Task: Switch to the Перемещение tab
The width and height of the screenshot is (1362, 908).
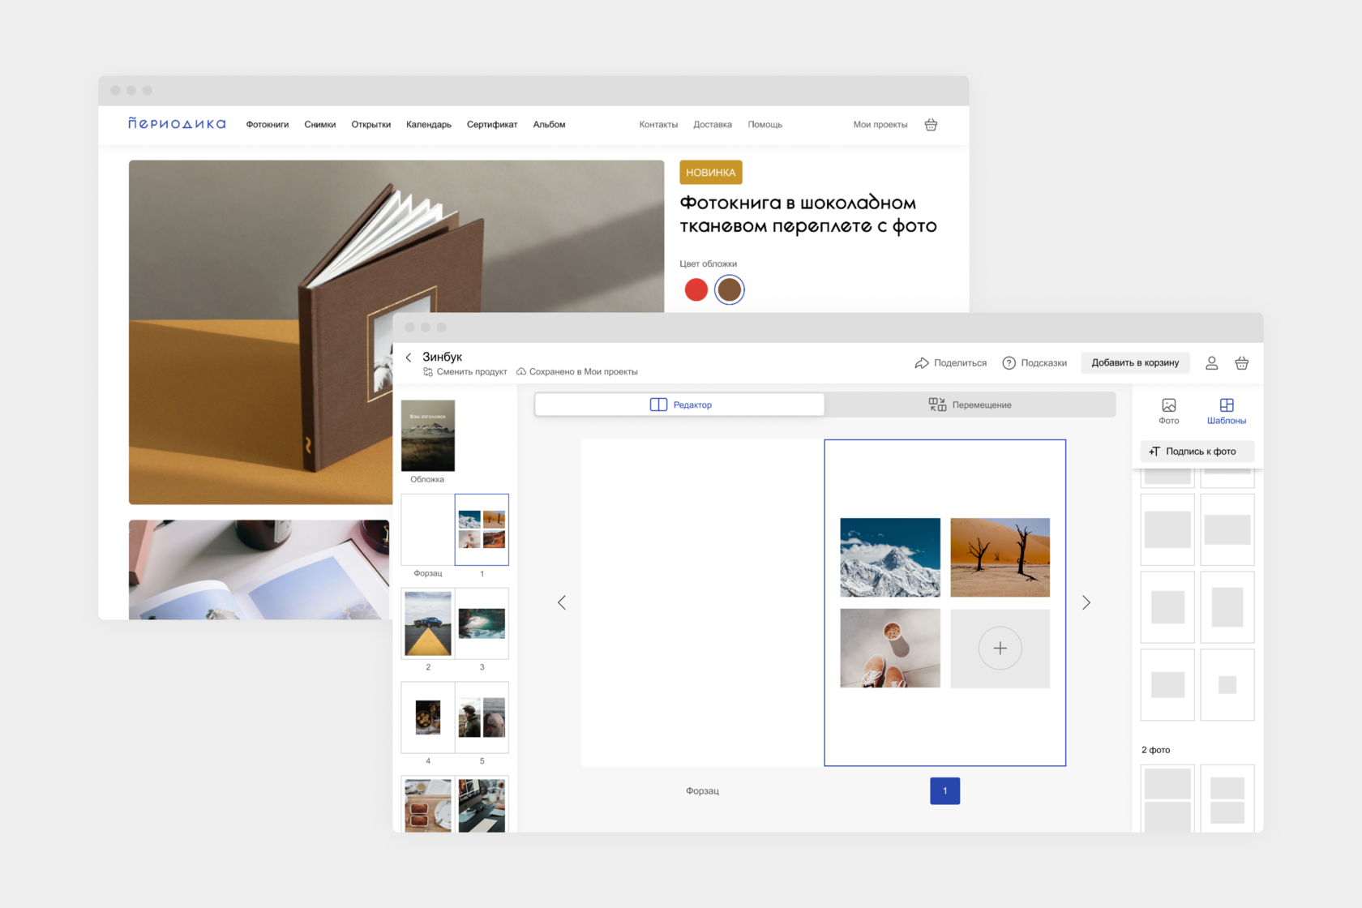Action: (970, 405)
